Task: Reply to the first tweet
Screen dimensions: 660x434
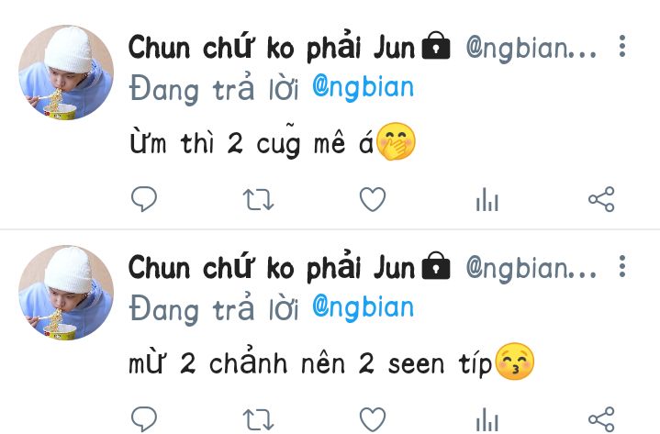Action: tap(144, 198)
